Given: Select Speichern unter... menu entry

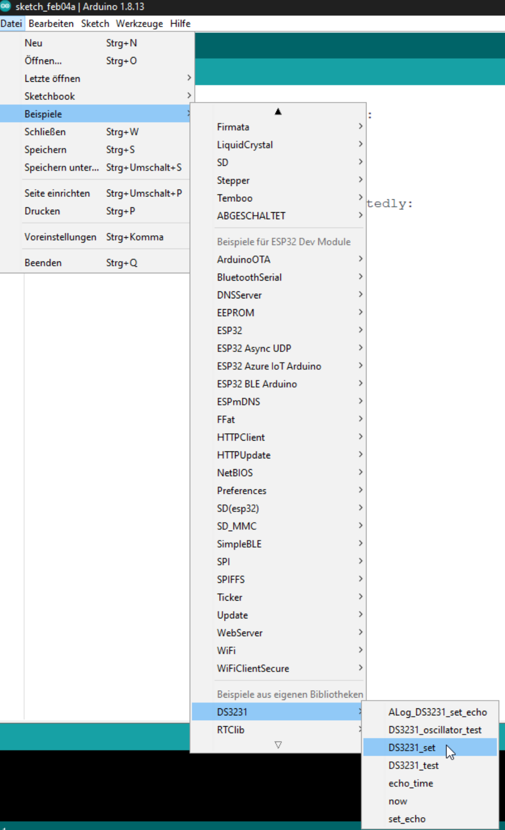Looking at the screenshot, I should click(61, 168).
